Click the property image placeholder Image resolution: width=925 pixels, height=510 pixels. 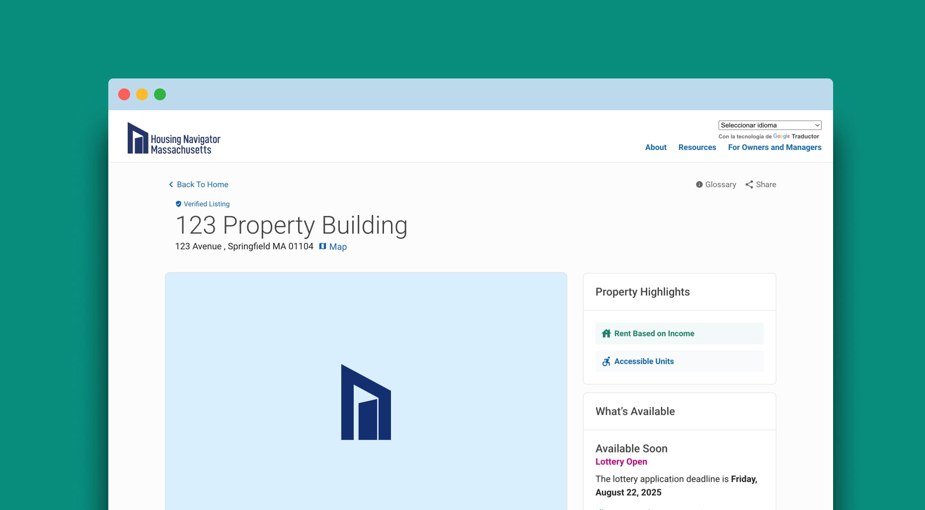366,391
